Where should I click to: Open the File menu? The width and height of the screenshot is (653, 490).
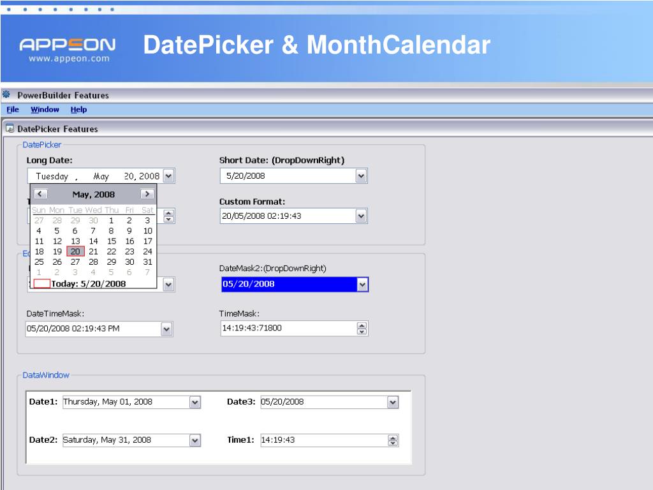pyautogui.click(x=13, y=110)
